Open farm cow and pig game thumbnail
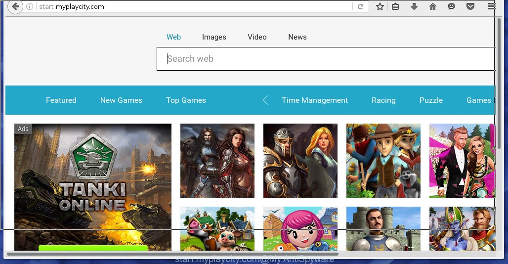 [217, 229]
